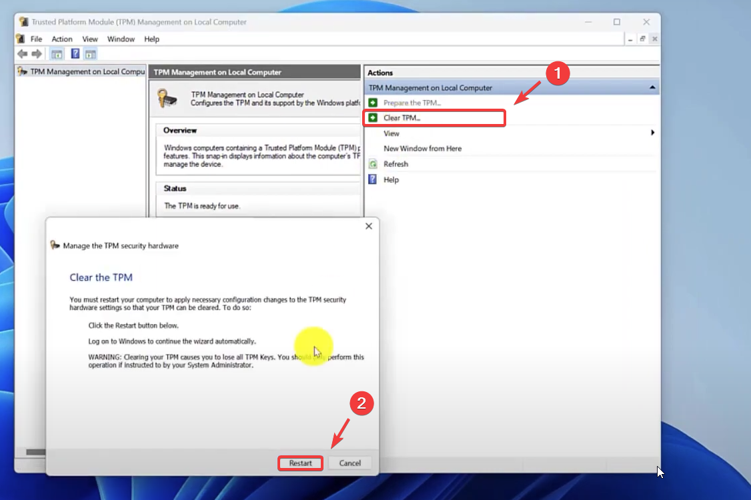This screenshot has width=751, height=500.
Task: Restore the inner MDI child window
Action: click(x=642, y=39)
